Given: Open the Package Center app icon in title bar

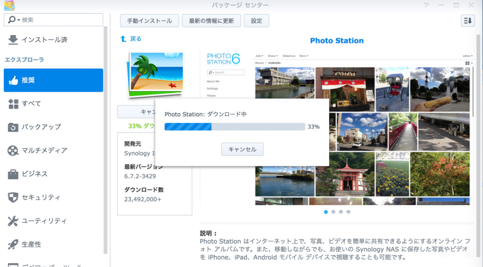Looking at the screenshot, I should coord(9,5).
